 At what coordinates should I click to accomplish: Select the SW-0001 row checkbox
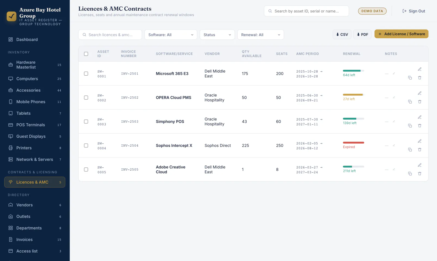[86, 73]
